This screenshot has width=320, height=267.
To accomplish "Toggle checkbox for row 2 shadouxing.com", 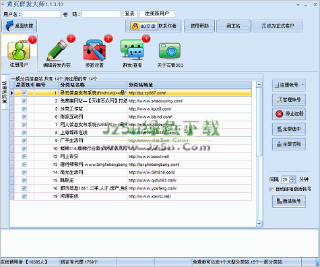I will pos(24,101).
